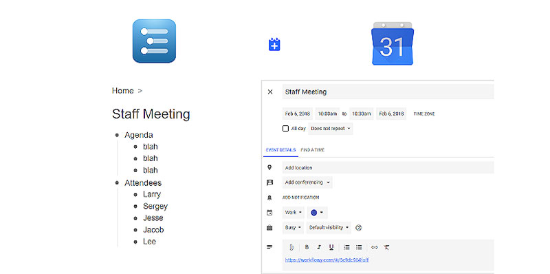
Task: Click the visibility help question icon
Action: [x=358, y=228]
